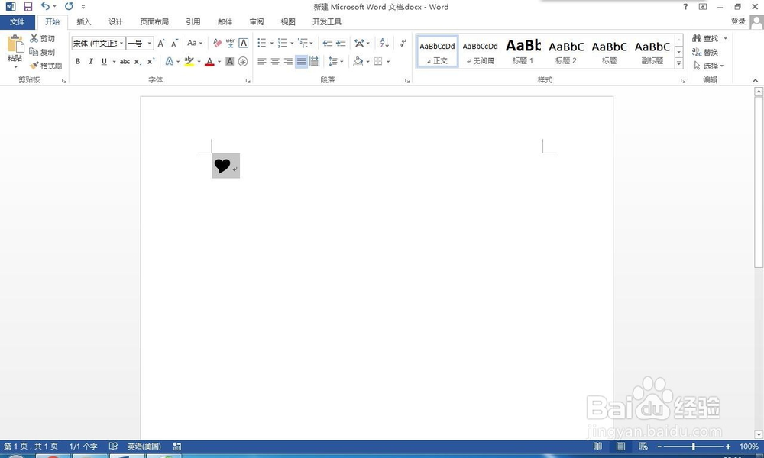Click the Sort A-Z icon
Image resolution: width=764 pixels, height=458 pixels.
click(x=384, y=44)
